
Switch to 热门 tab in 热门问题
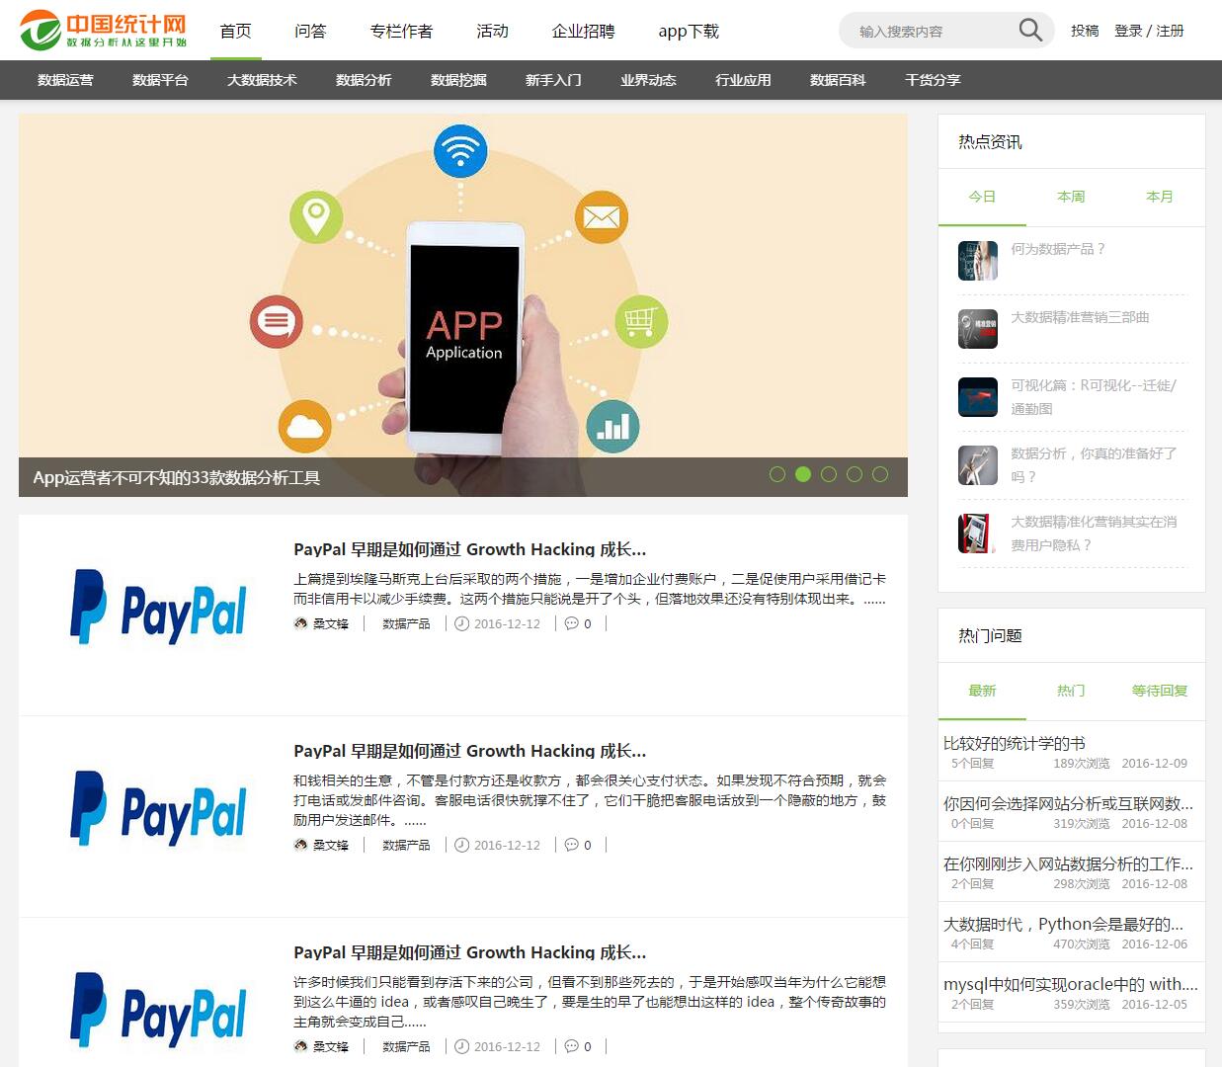(x=1071, y=691)
